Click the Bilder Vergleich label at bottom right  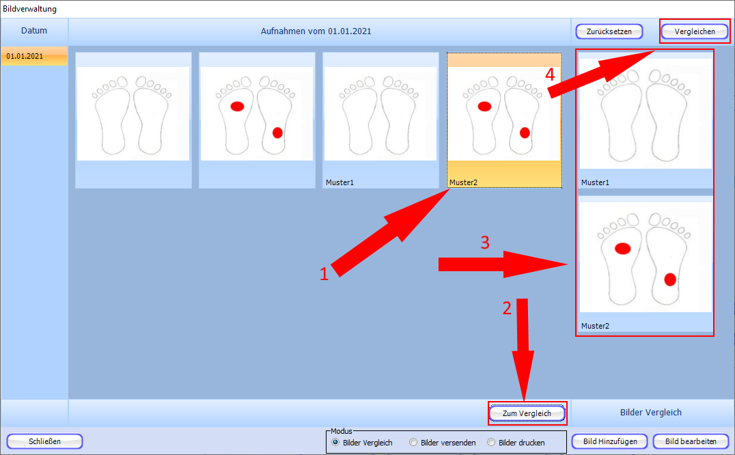tap(650, 413)
